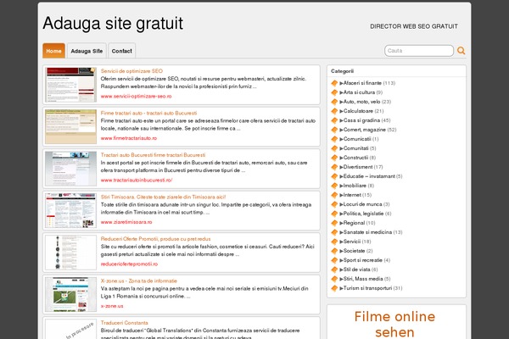Click the orange icon beside Comunicatii
Screen dimensions: 509x339
point(334,139)
